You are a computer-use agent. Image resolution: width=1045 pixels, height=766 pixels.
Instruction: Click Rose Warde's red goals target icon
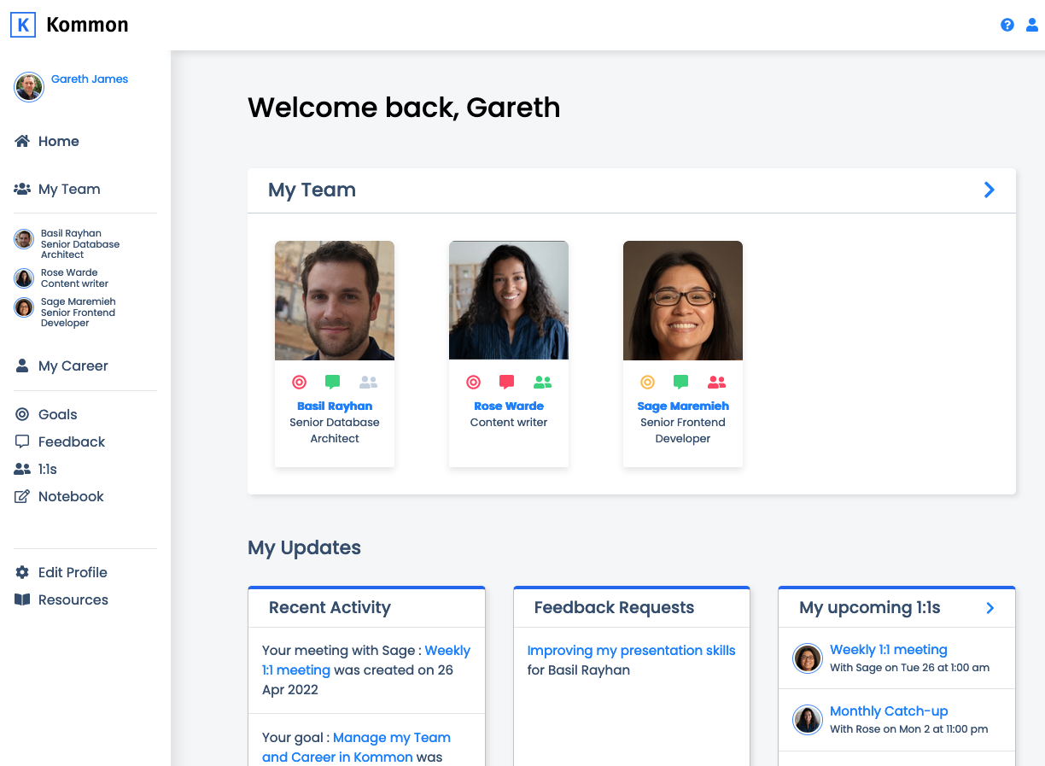click(x=473, y=382)
